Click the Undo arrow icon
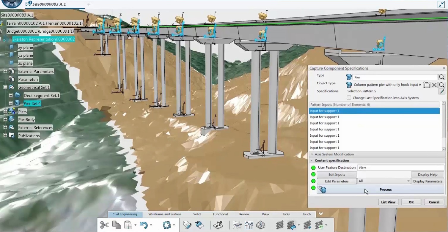 [x=144, y=225]
